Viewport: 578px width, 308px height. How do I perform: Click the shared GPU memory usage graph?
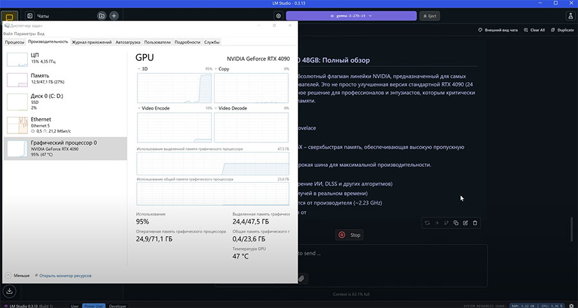tap(213, 193)
